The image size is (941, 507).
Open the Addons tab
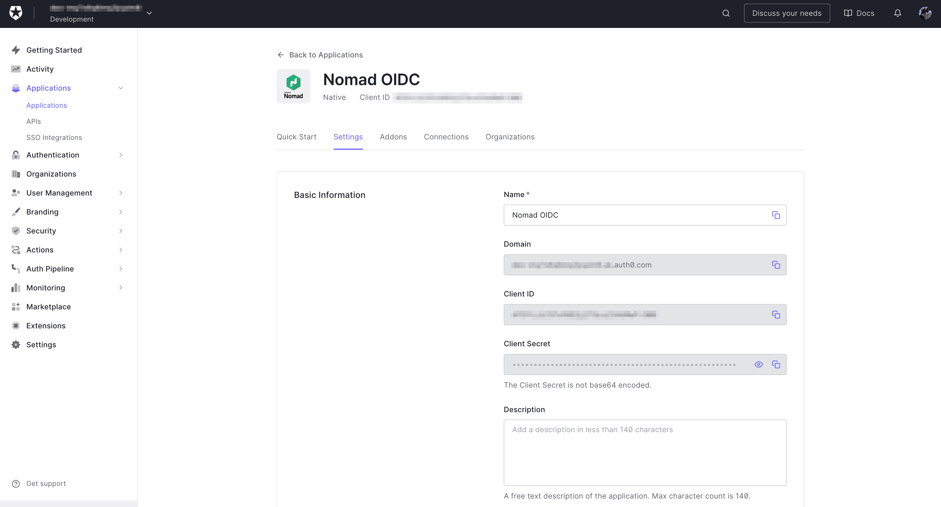[x=393, y=137]
